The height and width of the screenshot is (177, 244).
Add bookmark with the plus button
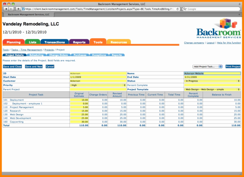[18, 9]
